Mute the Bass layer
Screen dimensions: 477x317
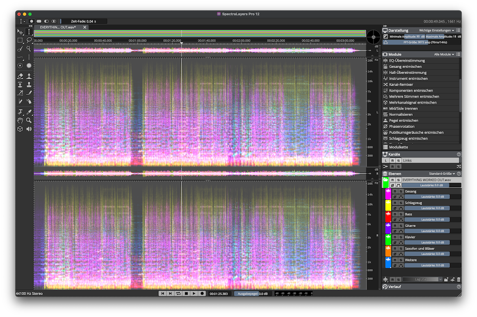(395, 214)
